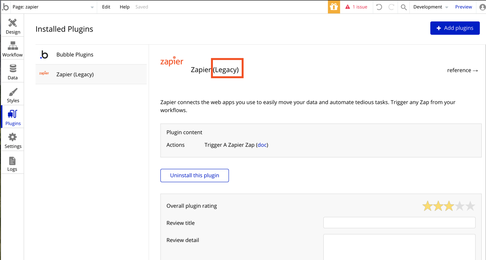Image resolution: width=486 pixels, height=260 pixels.
Task: Click the undo arrow icon
Action: 379,7
